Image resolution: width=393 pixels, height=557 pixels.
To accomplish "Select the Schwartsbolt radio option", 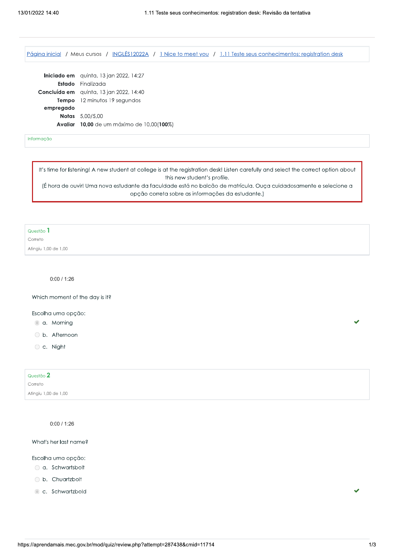I will point(37,468).
